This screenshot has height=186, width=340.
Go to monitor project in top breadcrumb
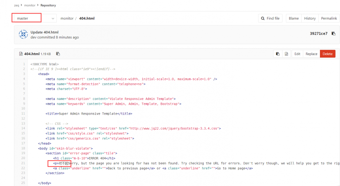30,5
